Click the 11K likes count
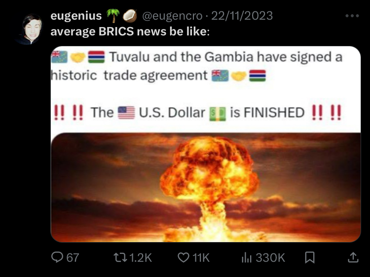The height and width of the screenshot is (277, 370). tap(201, 257)
